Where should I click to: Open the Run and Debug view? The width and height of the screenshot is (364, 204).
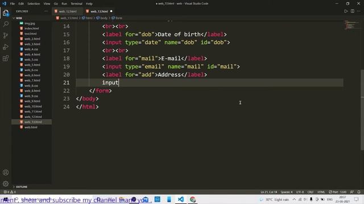coord(6,46)
